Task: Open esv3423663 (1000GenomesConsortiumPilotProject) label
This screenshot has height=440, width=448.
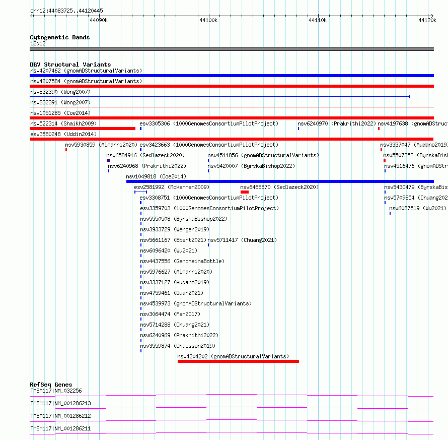Action: point(209,145)
